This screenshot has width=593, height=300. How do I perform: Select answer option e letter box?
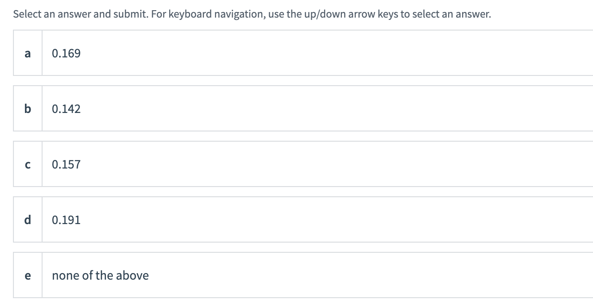(x=28, y=275)
